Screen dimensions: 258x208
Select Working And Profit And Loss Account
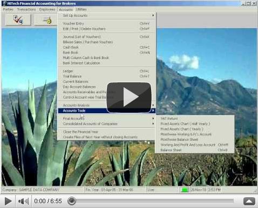pos(195,145)
